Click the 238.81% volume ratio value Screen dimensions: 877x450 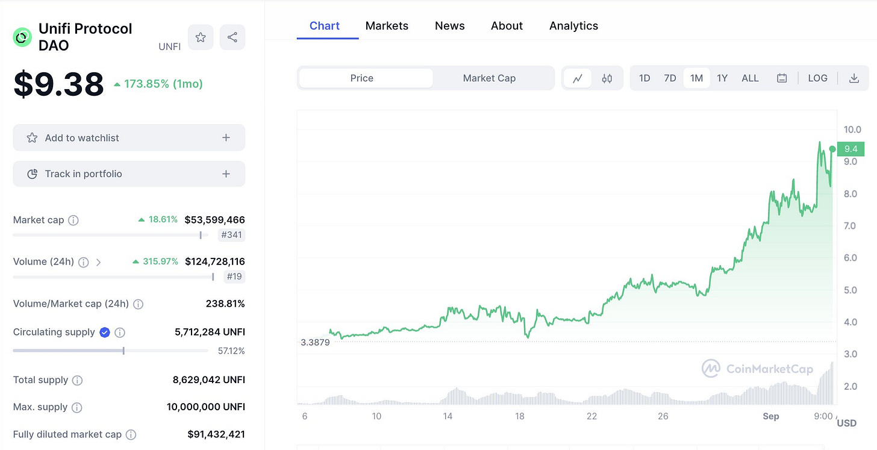click(225, 304)
